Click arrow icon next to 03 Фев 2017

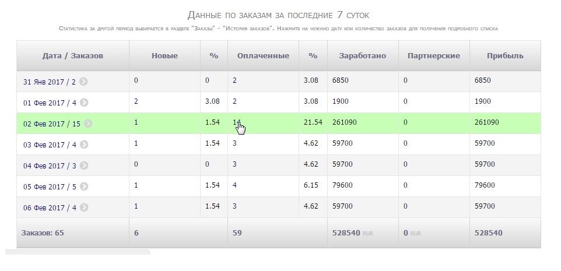[84, 145]
